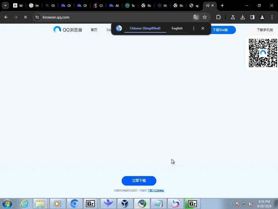Switch to the 'Ab' tab
Viewport: 278px width, 209px height.
click(114, 5)
